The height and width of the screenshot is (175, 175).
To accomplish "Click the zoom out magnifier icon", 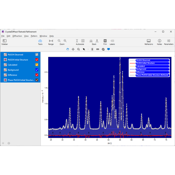I will point(59,41).
